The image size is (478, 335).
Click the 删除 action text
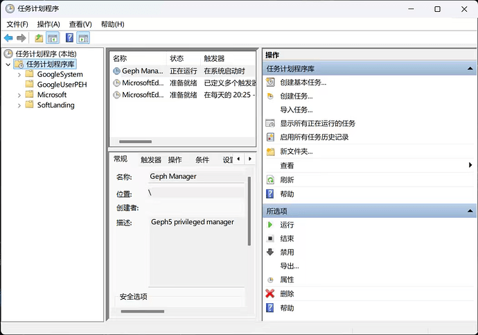point(287,294)
